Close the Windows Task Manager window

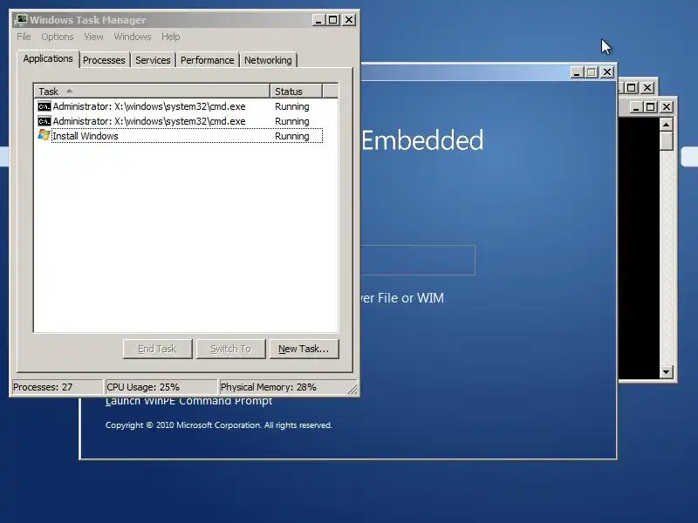[349, 20]
